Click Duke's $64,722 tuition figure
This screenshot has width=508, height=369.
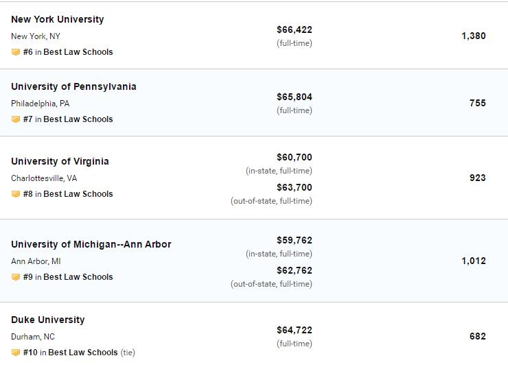[294, 330]
